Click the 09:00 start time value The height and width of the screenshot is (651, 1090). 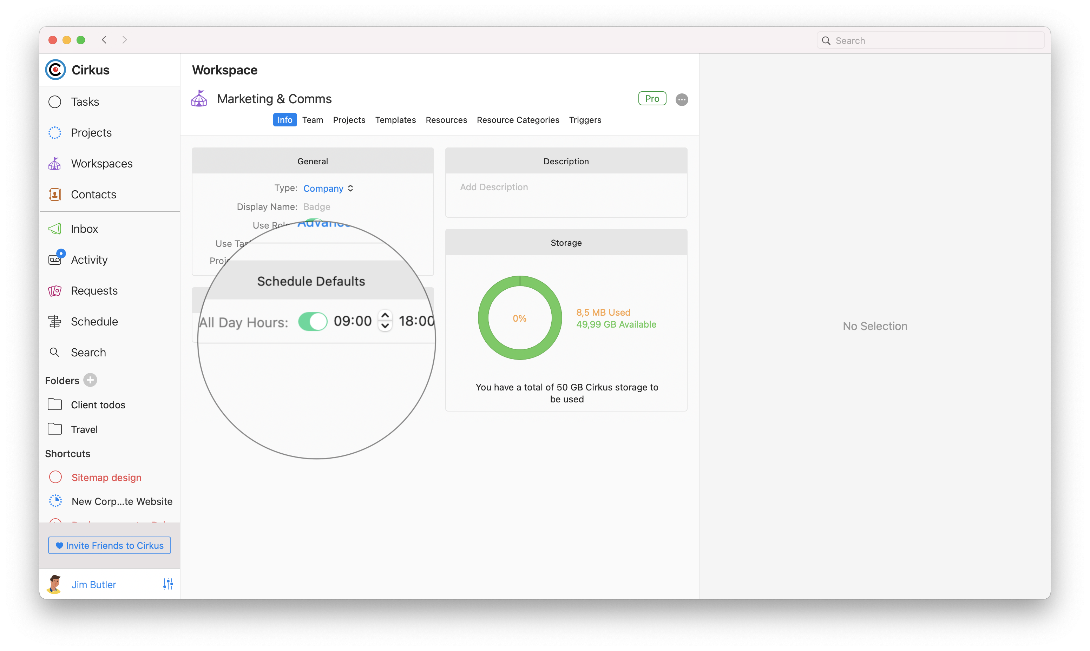(353, 321)
